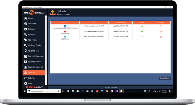Open Edge browser from the taskbar
The image size is (195, 105).
click(83, 91)
